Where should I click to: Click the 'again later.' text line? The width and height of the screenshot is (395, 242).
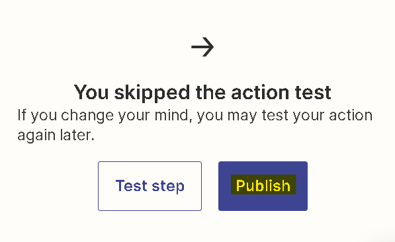tap(56, 136)
